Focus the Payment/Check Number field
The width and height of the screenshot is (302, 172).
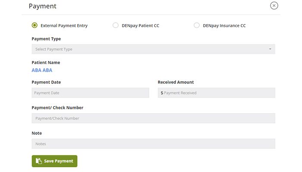(x=153, y=118)
